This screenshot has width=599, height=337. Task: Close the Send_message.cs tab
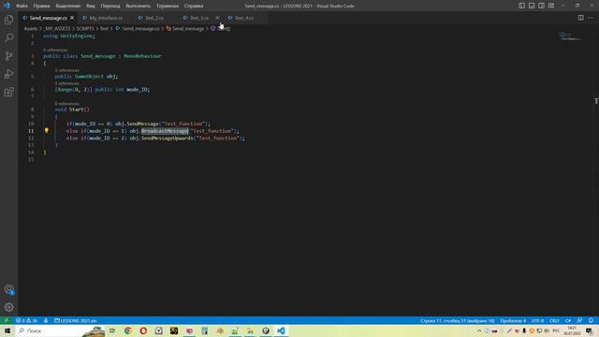pos(72,18)
